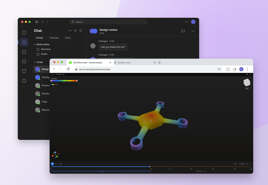
Task: Bookmark the page with the star icon
Action: click(219, 69)
